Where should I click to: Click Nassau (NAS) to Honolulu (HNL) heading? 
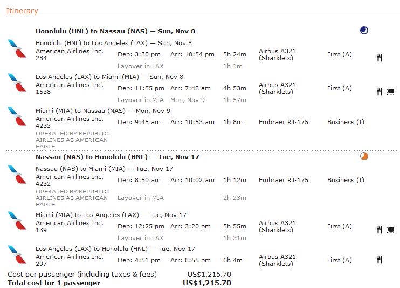tap(118, 157)
